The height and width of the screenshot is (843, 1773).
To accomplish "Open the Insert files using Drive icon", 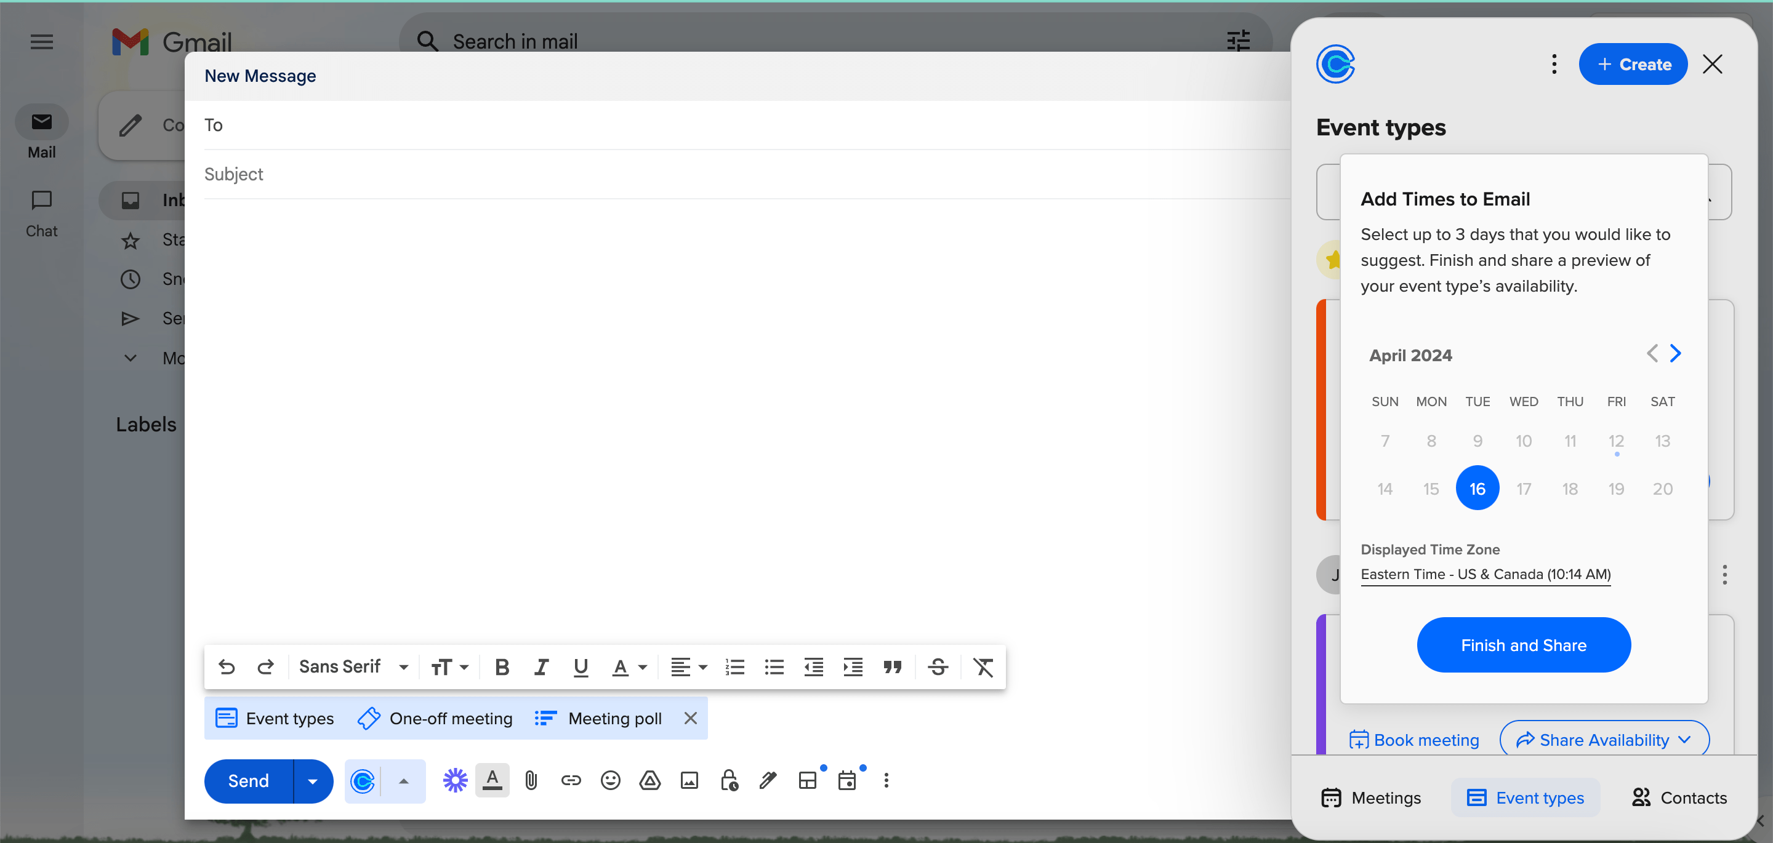I will [x=649, y=780].
